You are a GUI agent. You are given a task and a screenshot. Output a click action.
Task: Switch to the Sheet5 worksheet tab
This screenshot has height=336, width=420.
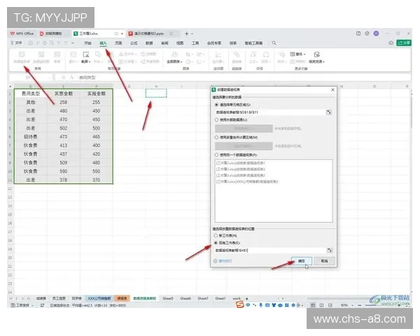click(x=168, y=297)
